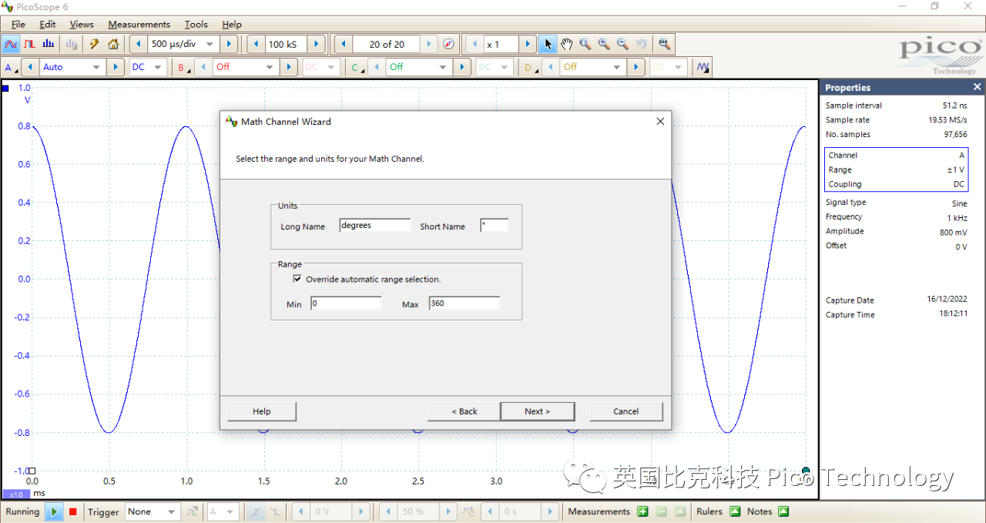Stop capture with red square button
This screenshot has width=986, height=523.
[73, 511]
